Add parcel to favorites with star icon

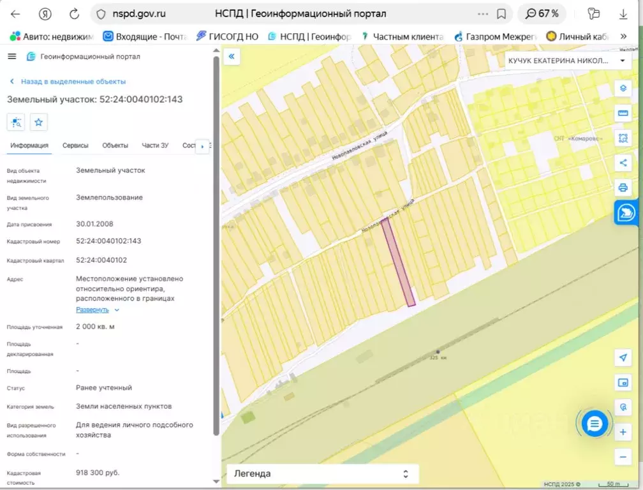tap(38, 122)
